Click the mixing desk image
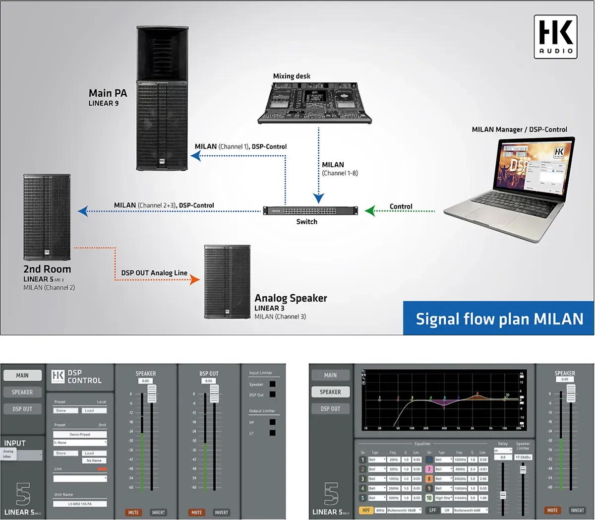 click(315, 103)
